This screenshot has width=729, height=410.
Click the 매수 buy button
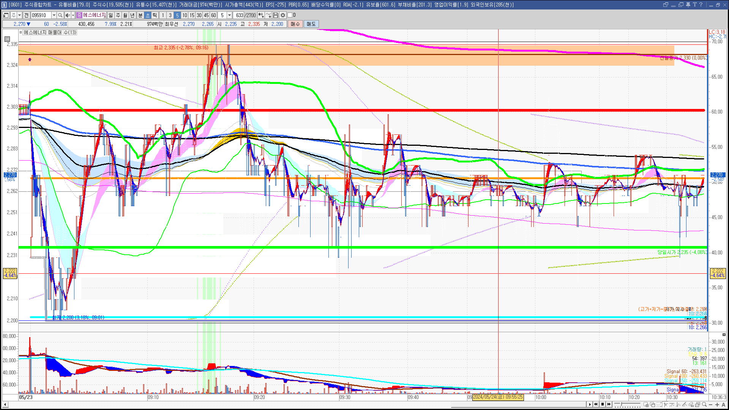click(x=295, y=24)
